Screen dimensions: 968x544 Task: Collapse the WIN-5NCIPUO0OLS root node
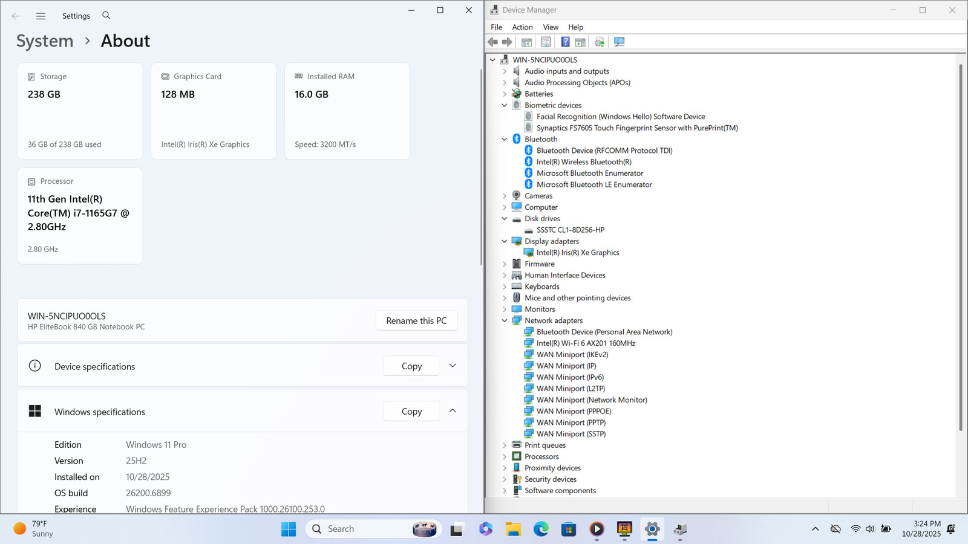coord(492,60)
